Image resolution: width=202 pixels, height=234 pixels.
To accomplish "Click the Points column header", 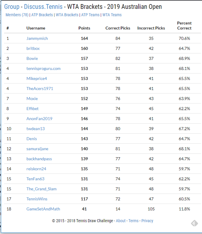I will (x=84, y=28).
